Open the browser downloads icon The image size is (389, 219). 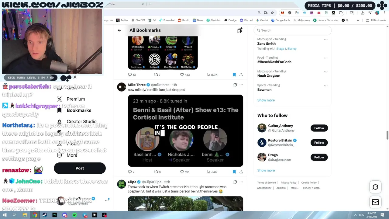tap(363, 13)
